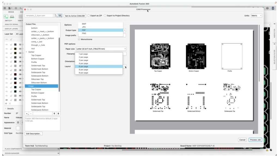Collapse the Gerber section in Output Files

tap(26, 52)
